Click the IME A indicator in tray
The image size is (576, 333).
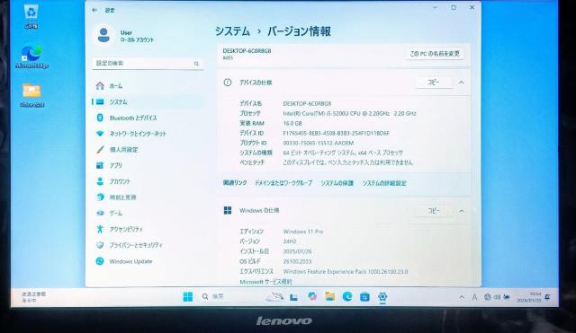(474, 297)
